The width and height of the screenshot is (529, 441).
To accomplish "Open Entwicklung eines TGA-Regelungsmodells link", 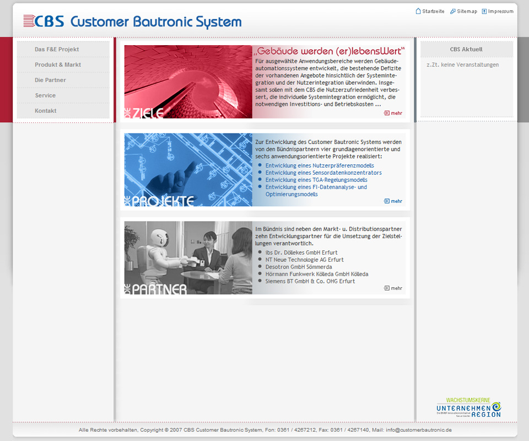I will tap(316, 180).
